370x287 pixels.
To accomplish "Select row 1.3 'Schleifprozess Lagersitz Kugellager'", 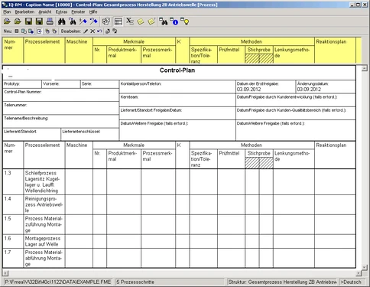I will pyautogui.click(x=179, y=182).
